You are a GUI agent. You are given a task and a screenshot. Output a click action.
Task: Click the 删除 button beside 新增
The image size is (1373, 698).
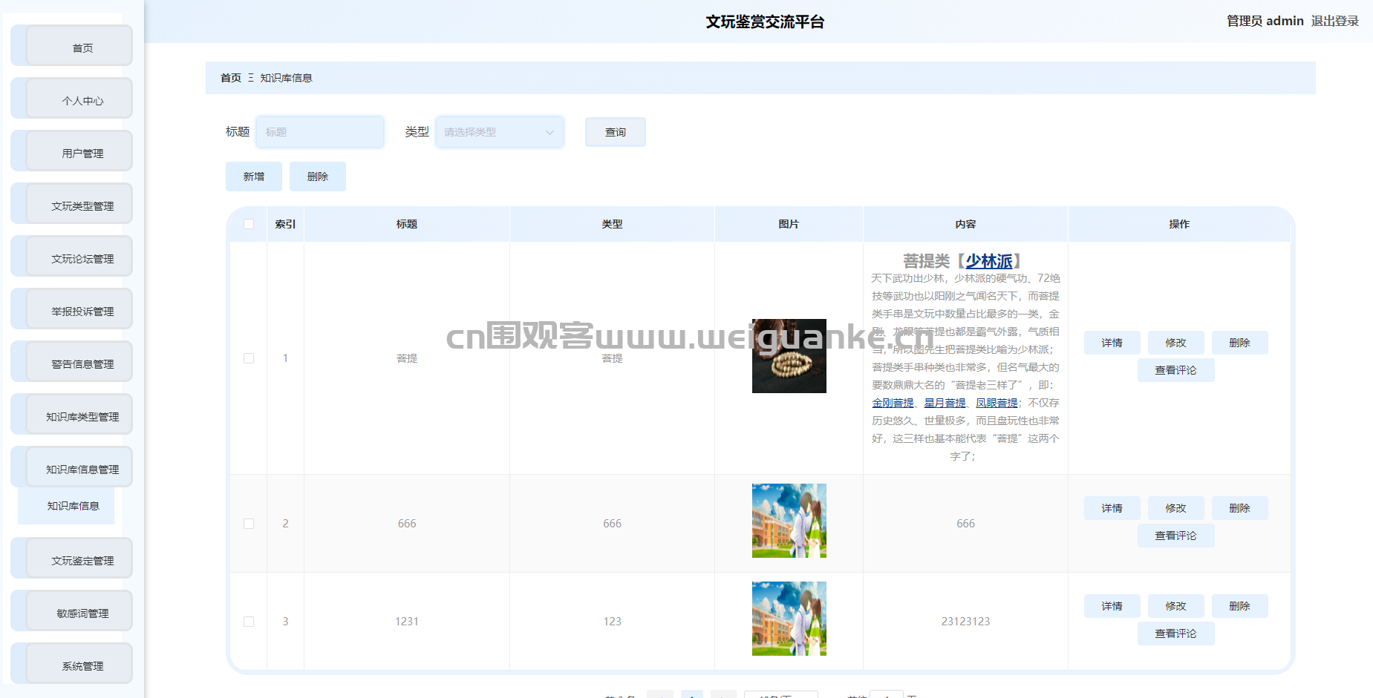click(317, 177)
